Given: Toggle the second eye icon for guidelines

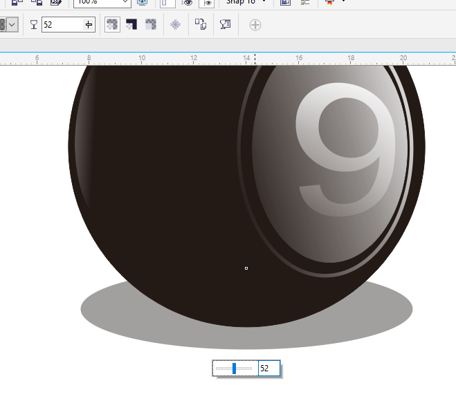Looking at the screenshot, I should pyautogui.click(x=207, y=3).
